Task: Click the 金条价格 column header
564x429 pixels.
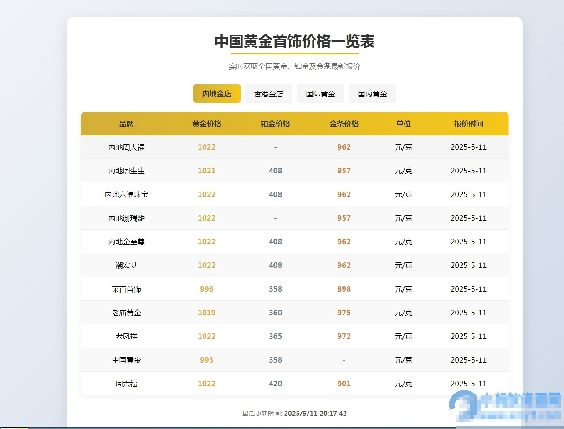Action: 344,124
